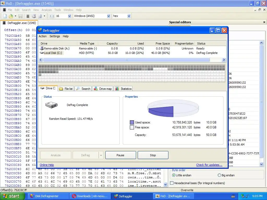The image size is (267, 200).
Task: Click the Overwrite status bar entry
Action: click(x=187, y=190)
